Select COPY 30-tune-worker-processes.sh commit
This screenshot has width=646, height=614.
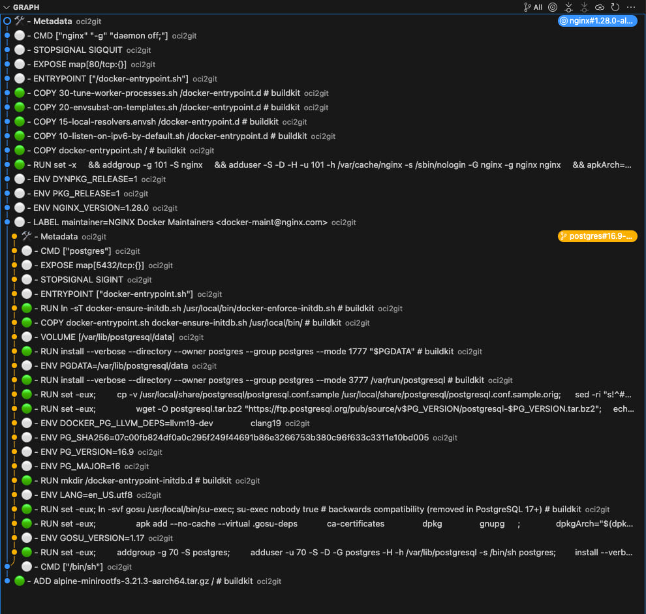323,93
